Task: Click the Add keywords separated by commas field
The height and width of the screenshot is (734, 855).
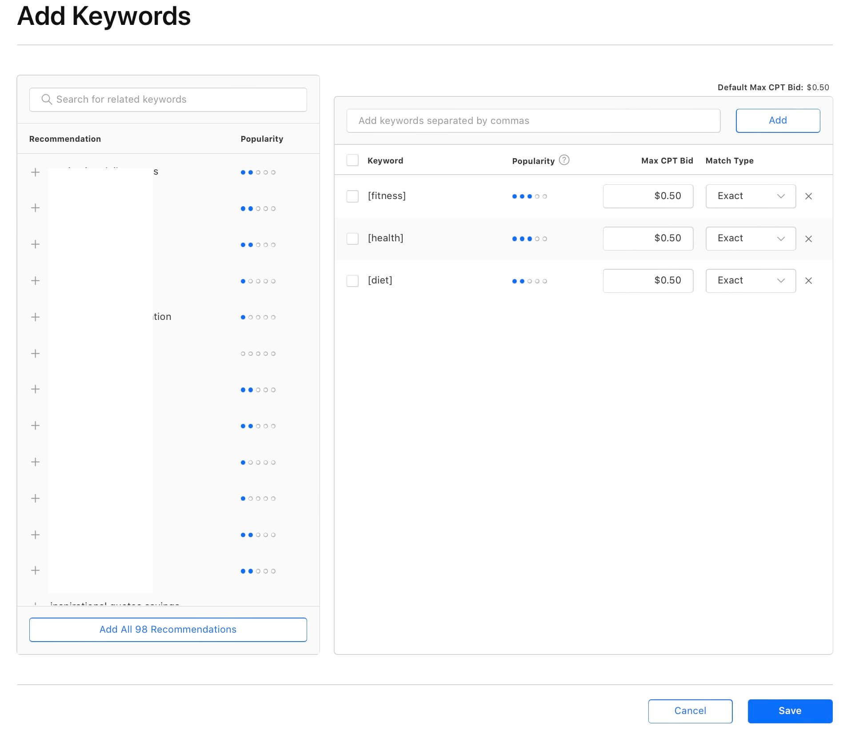Action: tap(533, 121)
